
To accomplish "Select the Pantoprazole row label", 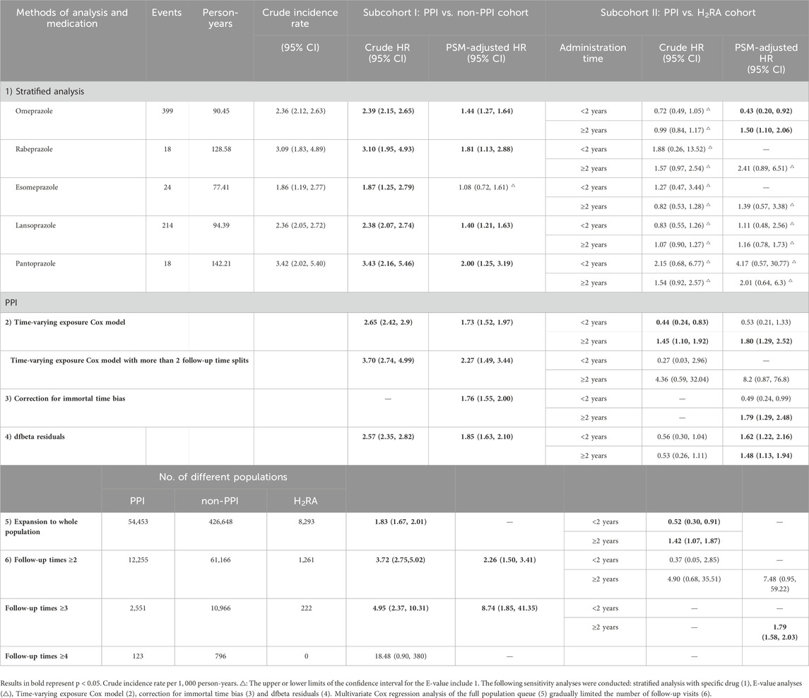I will (x=41, y=263).
